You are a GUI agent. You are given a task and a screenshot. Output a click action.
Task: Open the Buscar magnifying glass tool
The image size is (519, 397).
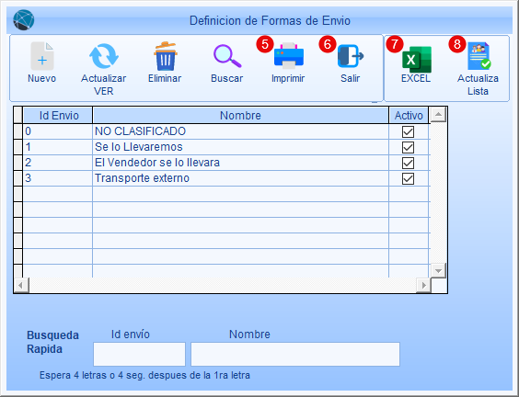(x=227, y=56)
